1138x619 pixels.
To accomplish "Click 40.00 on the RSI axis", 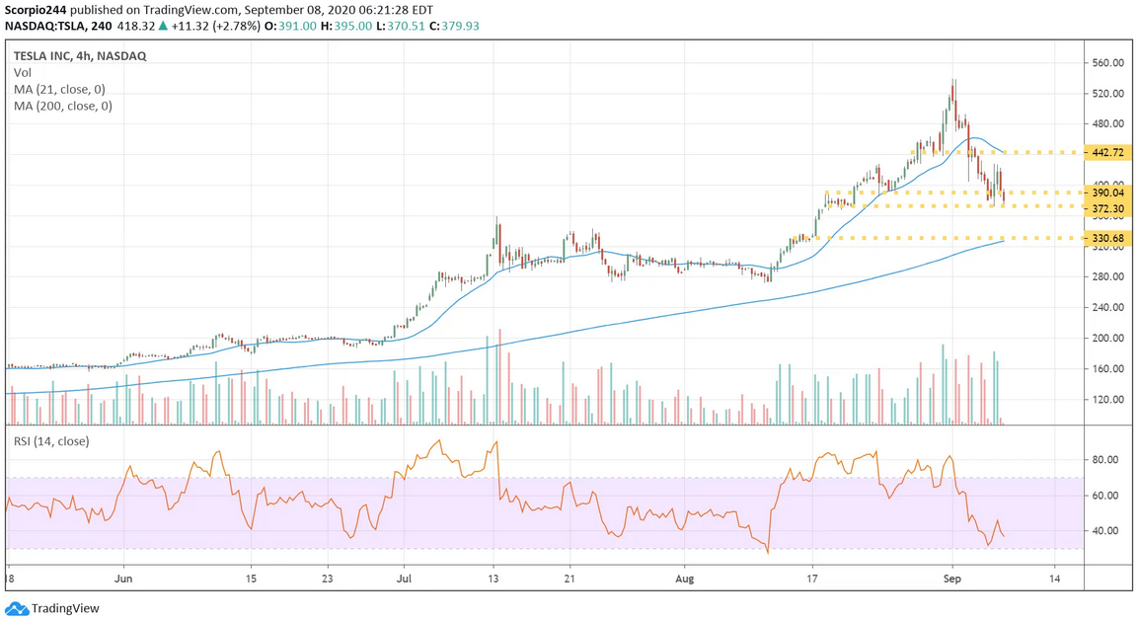I will (1105, 531).
